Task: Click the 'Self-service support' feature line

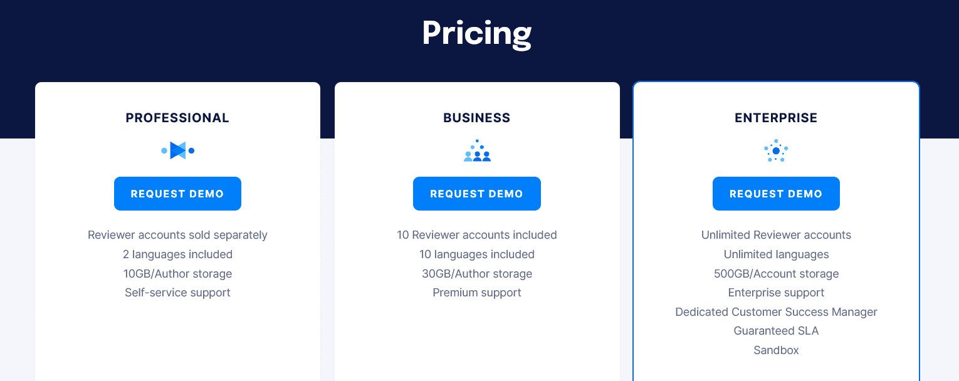Action: (x=177, y=293)
